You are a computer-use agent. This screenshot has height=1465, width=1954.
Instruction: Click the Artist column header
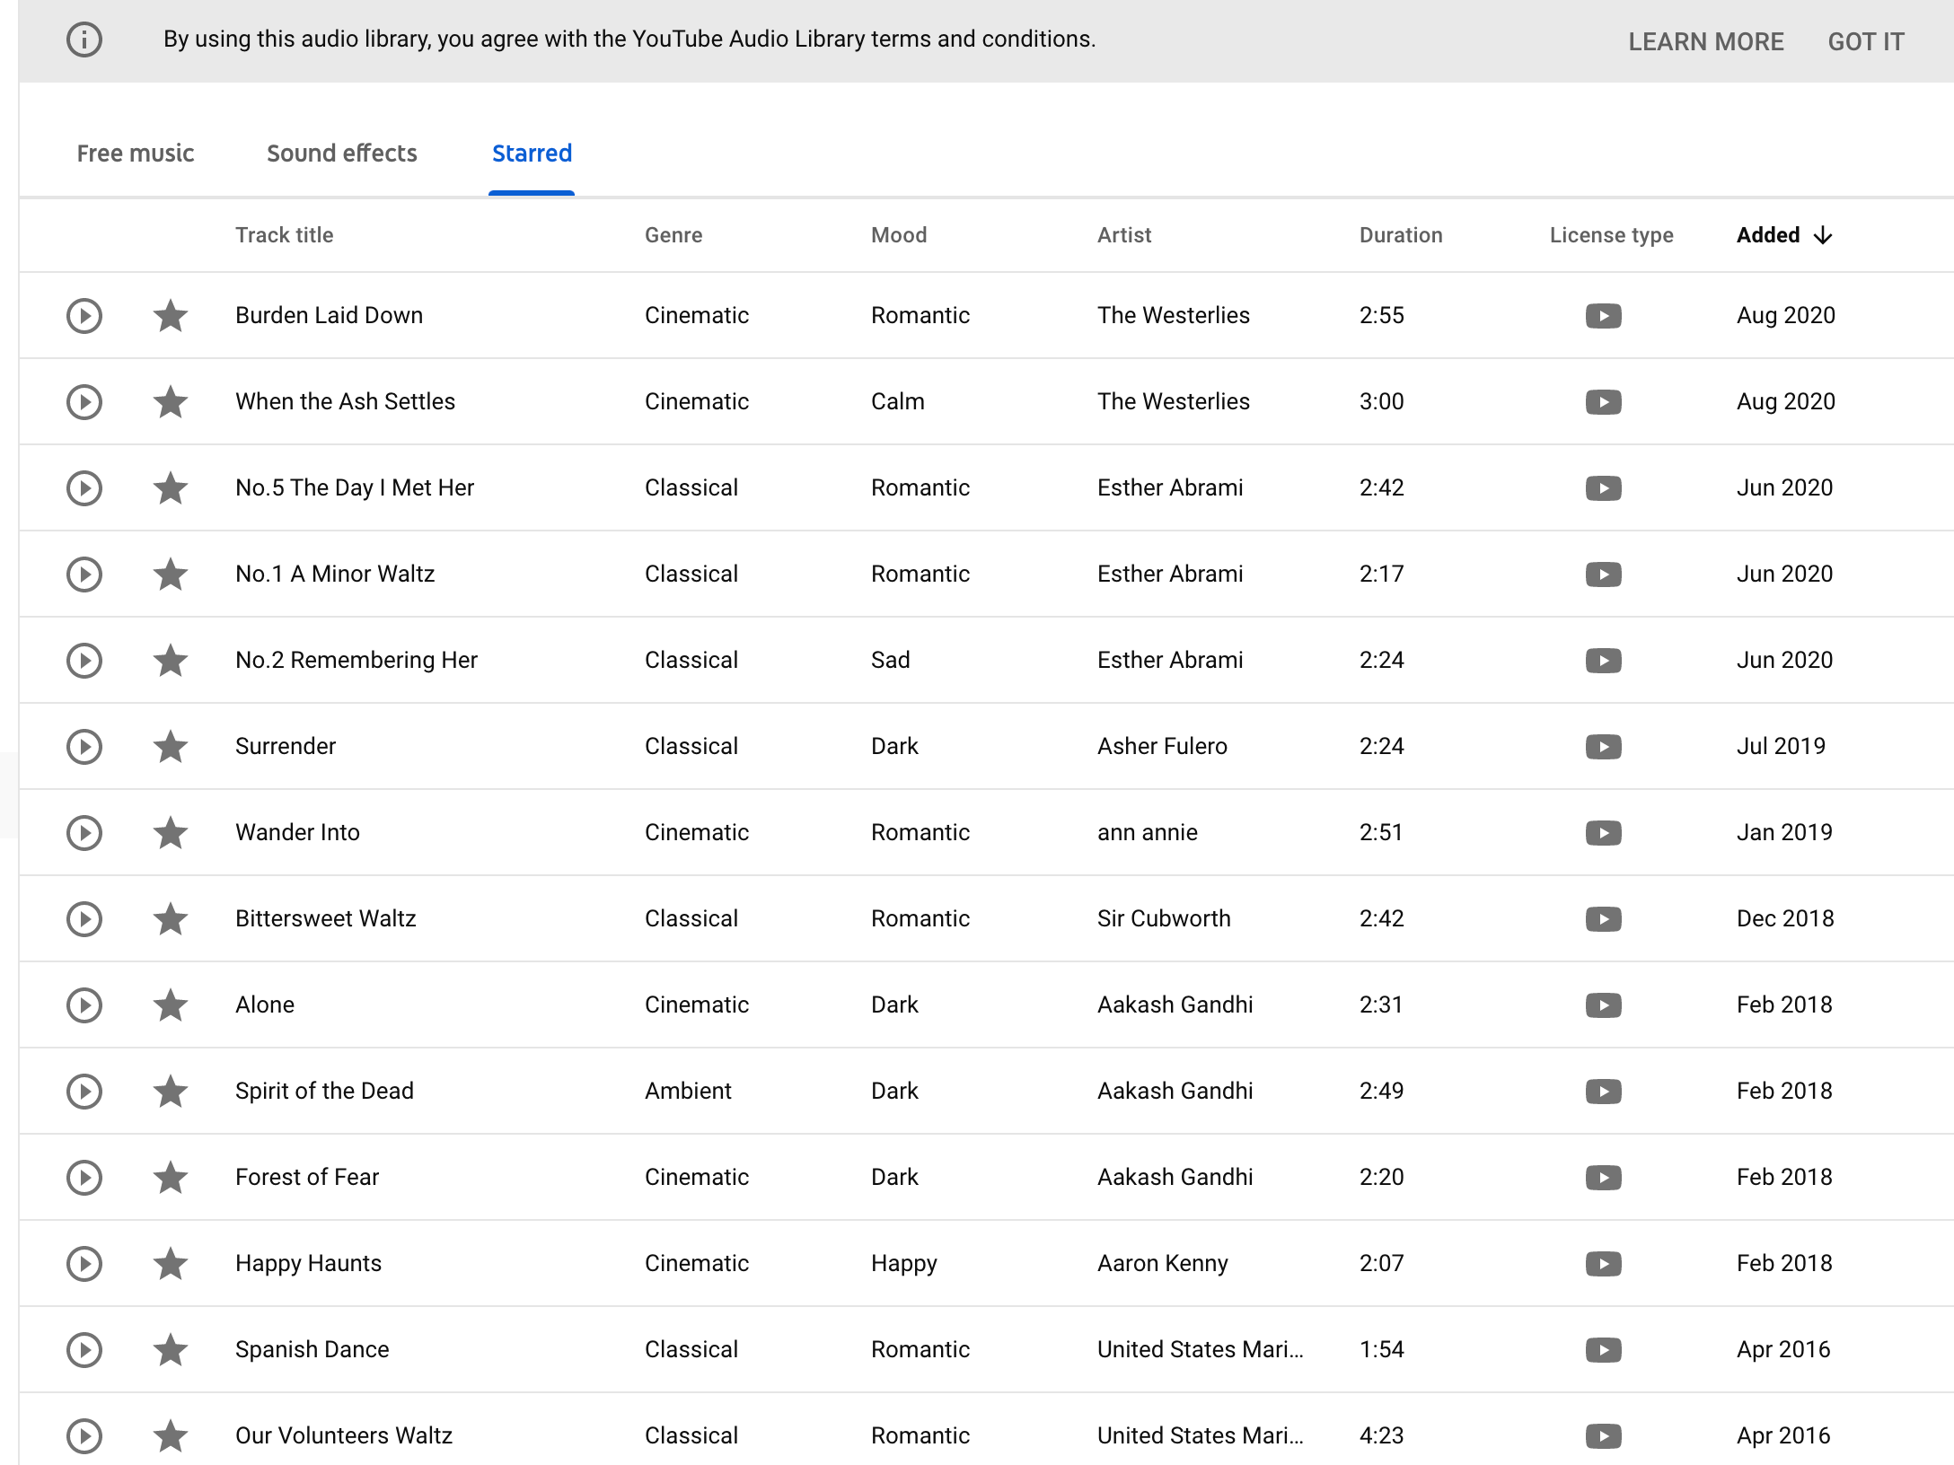click(1124, 235)
